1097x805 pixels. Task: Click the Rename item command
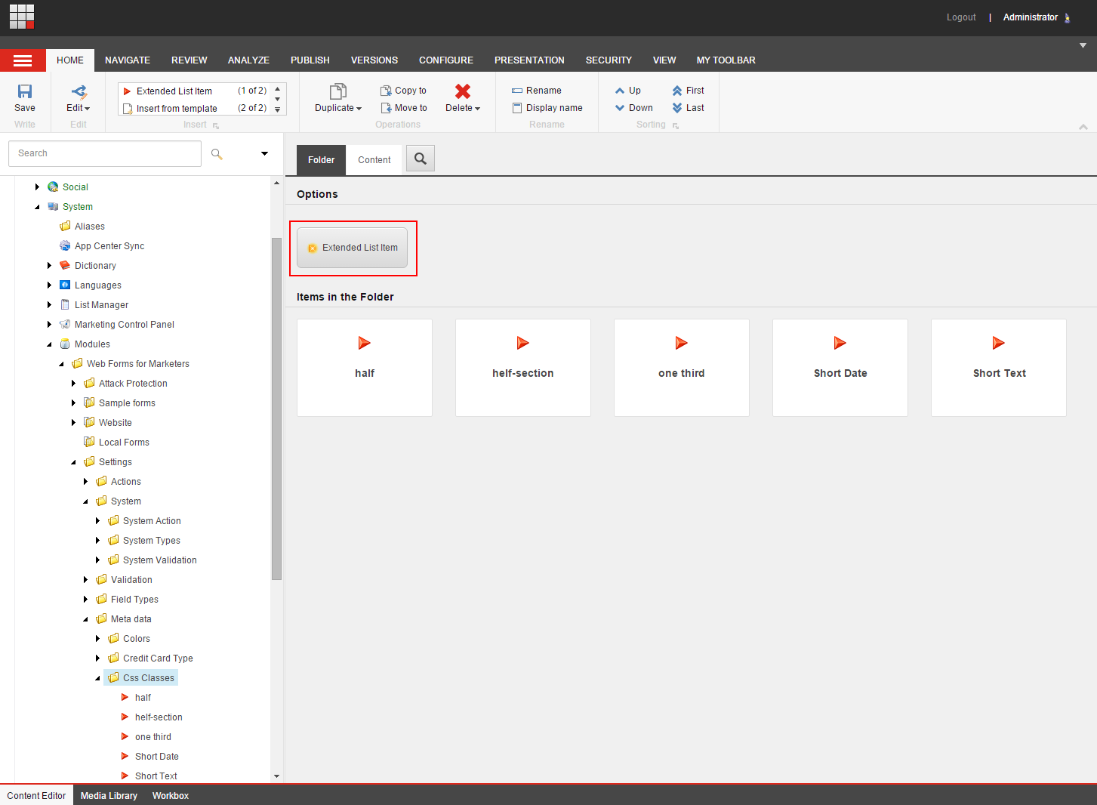coord(537,91)
